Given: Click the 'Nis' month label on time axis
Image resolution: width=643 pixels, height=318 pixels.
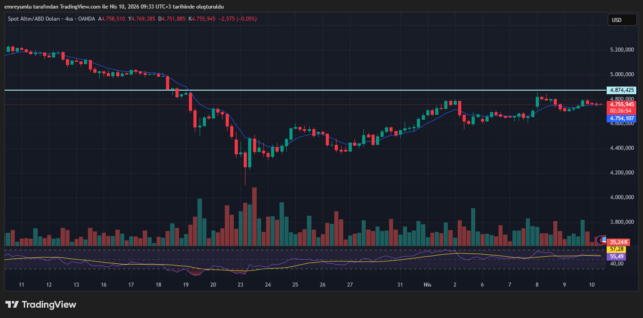Looking at the screenshot, I should (x=428, y=285).
